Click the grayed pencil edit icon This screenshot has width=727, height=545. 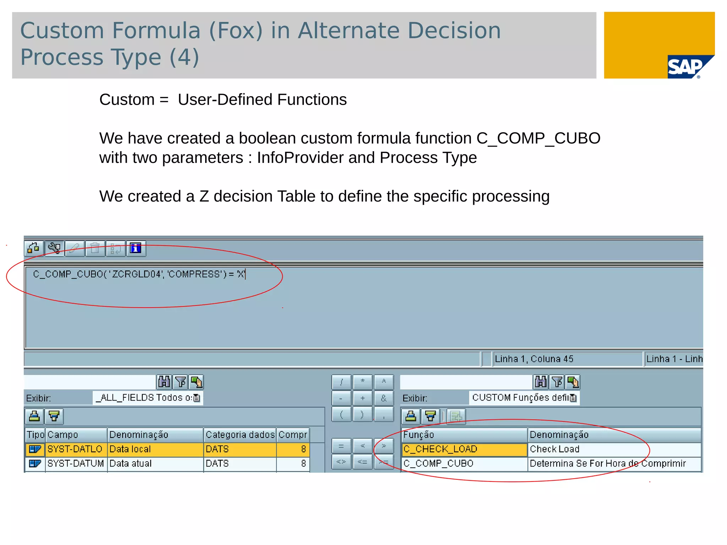[75, 248]
